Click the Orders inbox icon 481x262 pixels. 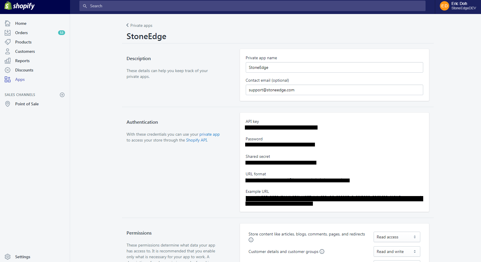(x=8, y=33)
